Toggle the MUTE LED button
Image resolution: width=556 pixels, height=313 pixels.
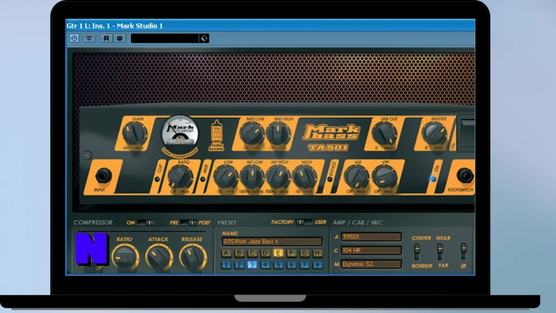(x=203, y=179)
